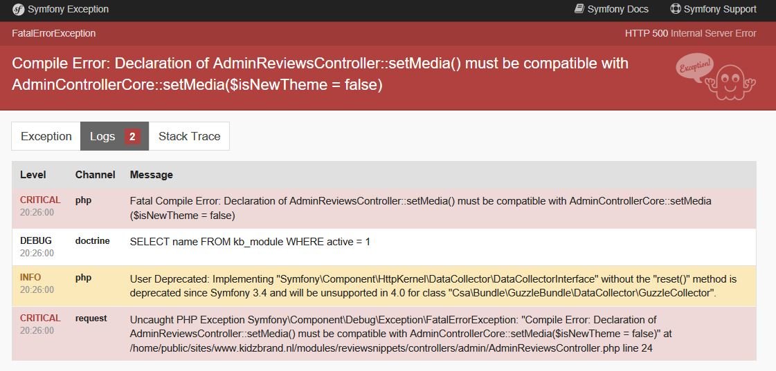Click the ghost Exception illustration
This screenshot has height=371, width=776.
[716, 76]
